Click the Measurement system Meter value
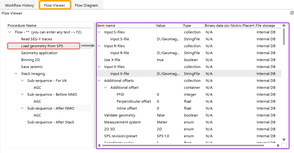Image resolution: width=294 pixels, height=153 pixels. 162,122
